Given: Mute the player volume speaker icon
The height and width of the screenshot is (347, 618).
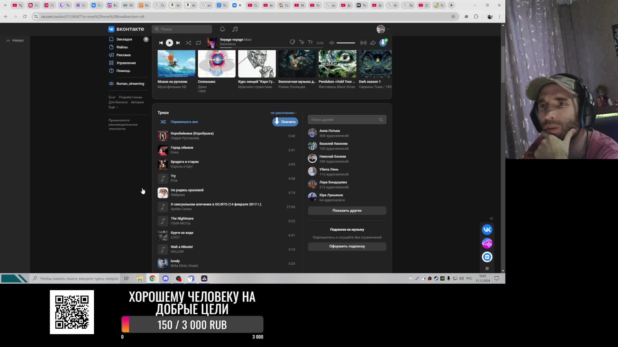Looking at the screenshot, I should [x=332, y=43].
